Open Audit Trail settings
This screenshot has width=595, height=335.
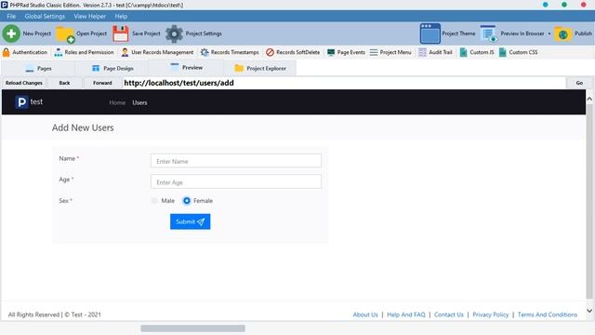435,52
